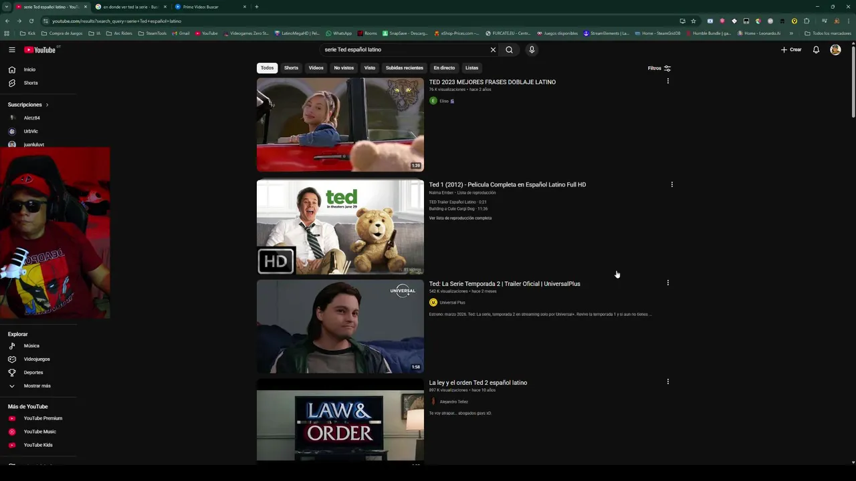Image resolution: width=856 pixels, height=481 pixels.
Task: Open a new browser tab
Action: [x=257, y=7]
